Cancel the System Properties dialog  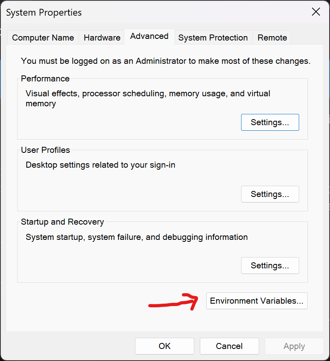pos(229,346)
